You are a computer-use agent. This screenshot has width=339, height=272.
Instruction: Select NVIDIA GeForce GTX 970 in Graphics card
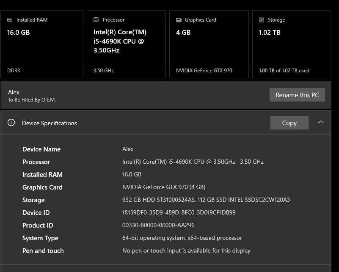(204, 71)
